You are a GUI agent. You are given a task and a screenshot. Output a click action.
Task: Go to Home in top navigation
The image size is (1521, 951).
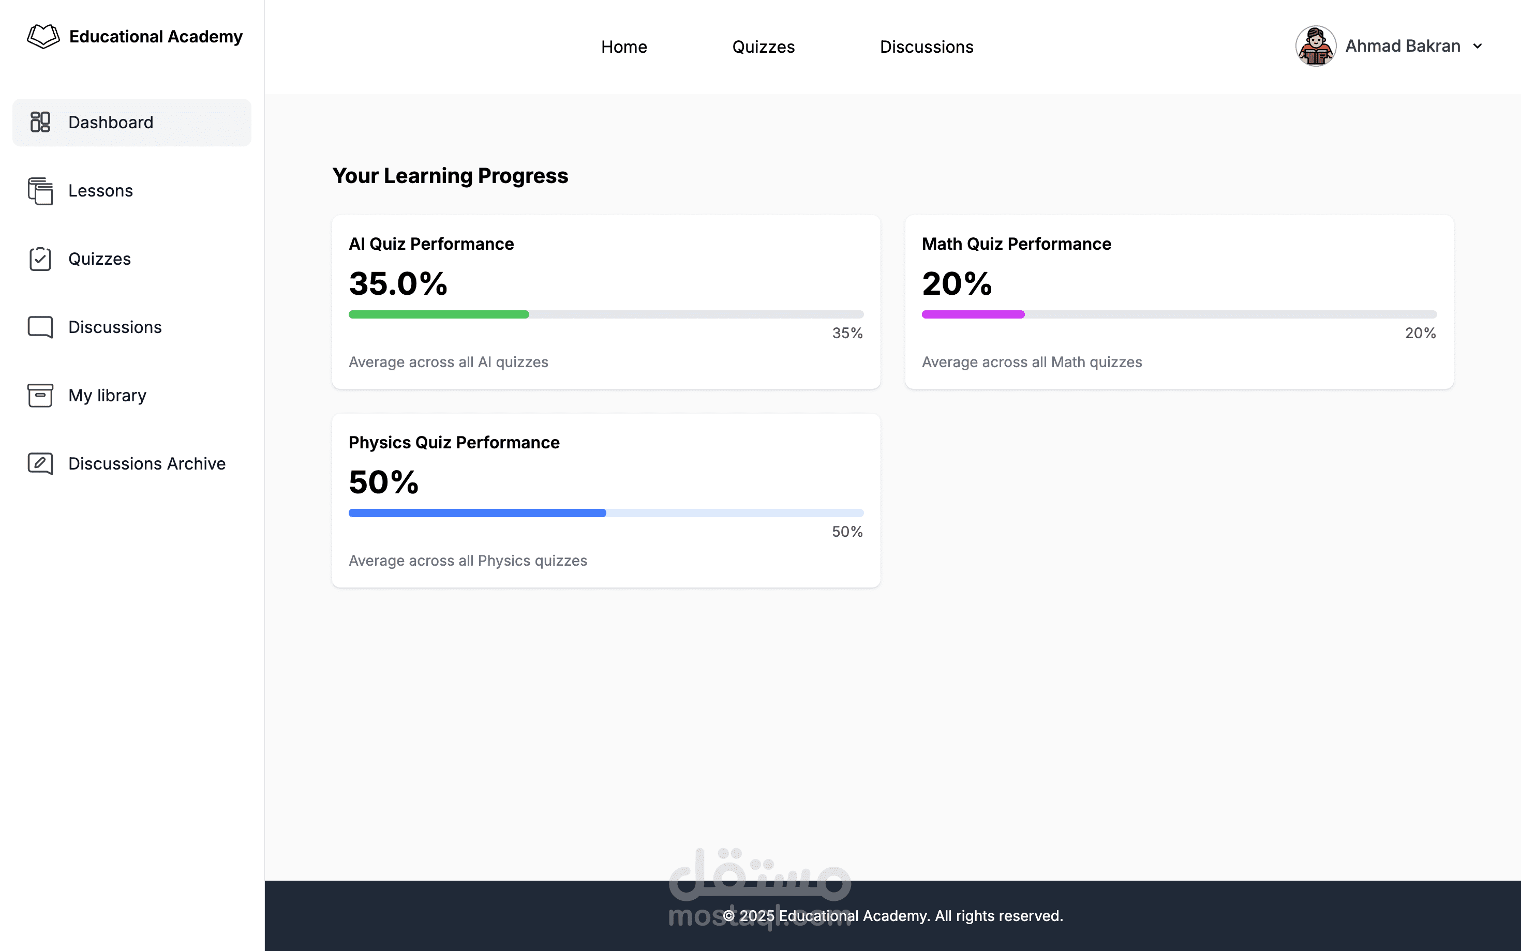pyautogui.click(x=623, y=47)
